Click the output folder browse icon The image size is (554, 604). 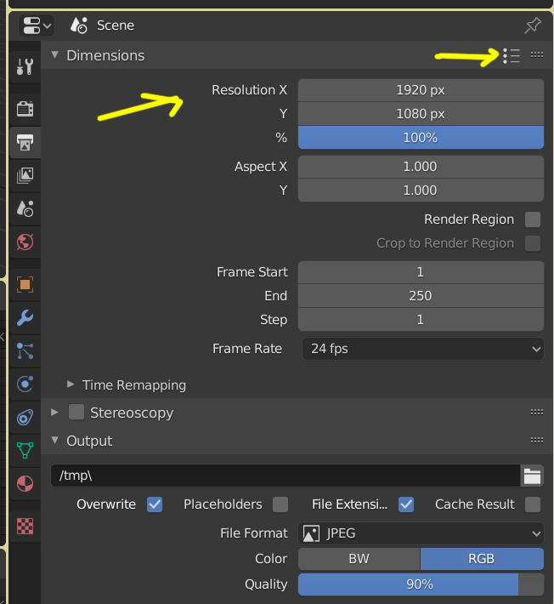point(532,476)
